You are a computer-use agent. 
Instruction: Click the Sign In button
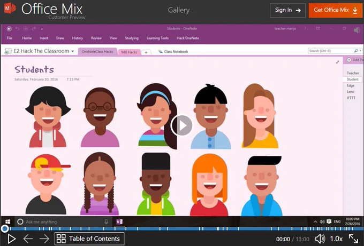287,11
